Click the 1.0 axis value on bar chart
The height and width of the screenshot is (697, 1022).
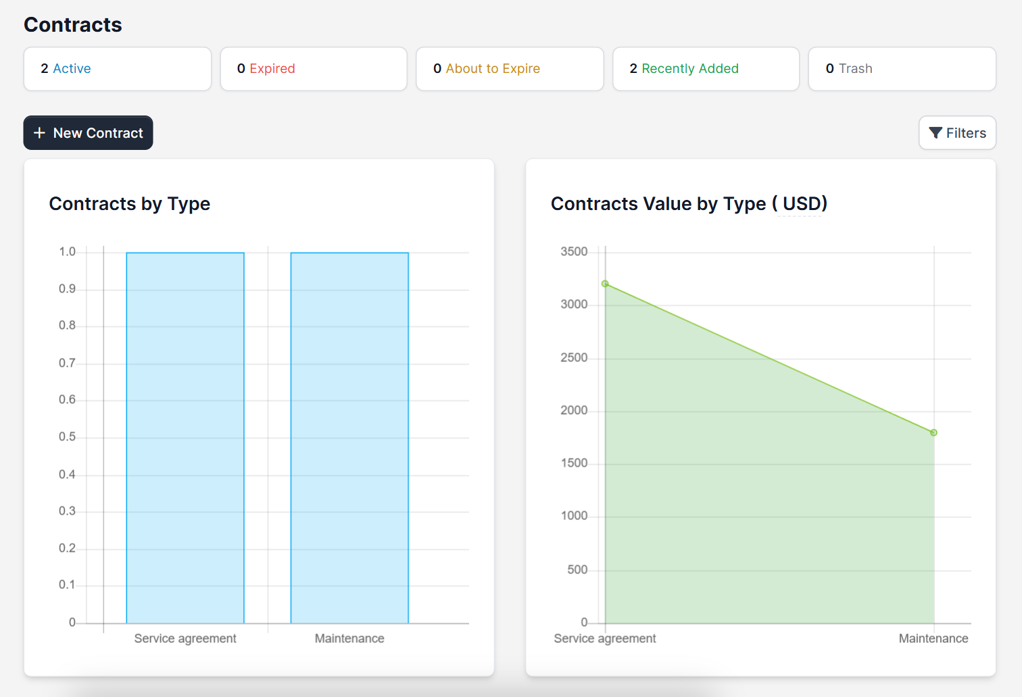coord(68,252)
